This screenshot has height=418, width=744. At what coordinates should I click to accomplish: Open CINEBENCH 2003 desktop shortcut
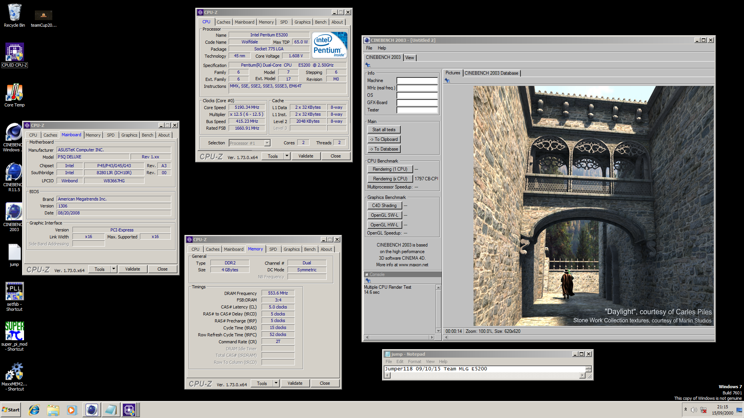tap(14, 217)
